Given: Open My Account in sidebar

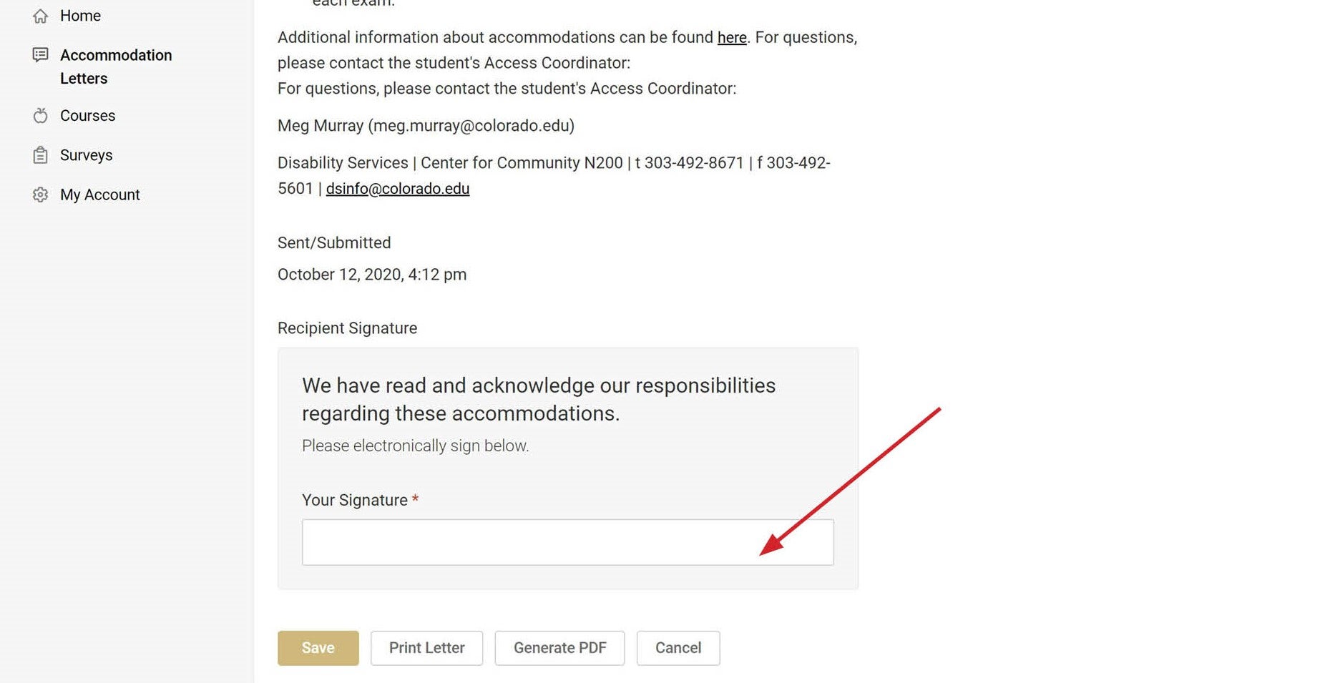Looking at the screenshot, I should click(x=100, y=195).
